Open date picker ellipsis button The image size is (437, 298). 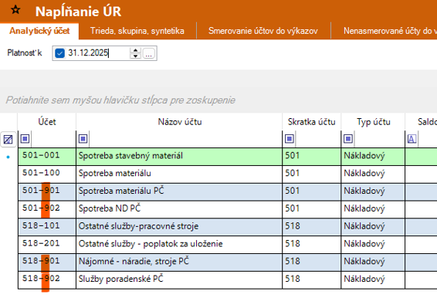point(148,53)
